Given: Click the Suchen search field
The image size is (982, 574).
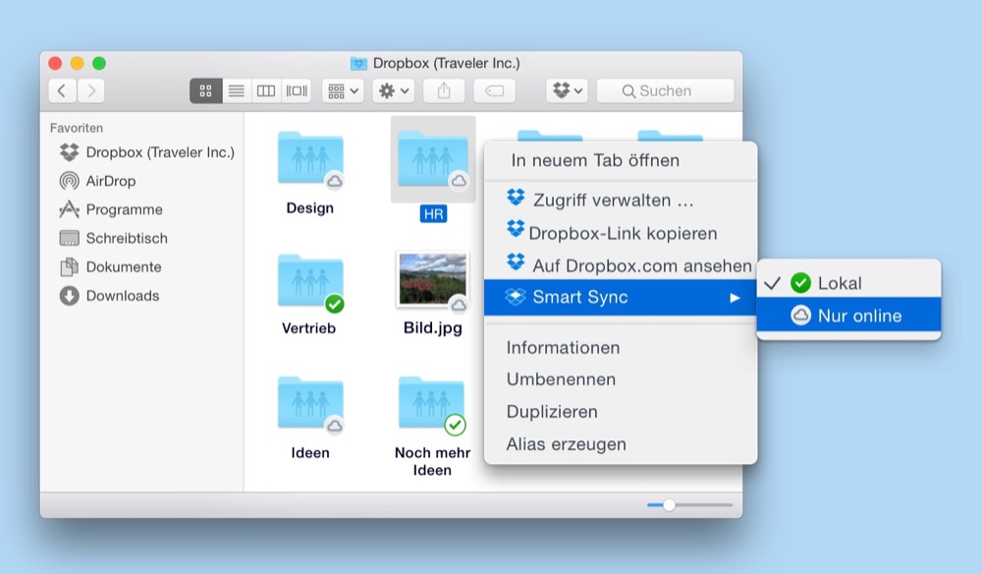Looking at the screenshot, I should [665, 91].
